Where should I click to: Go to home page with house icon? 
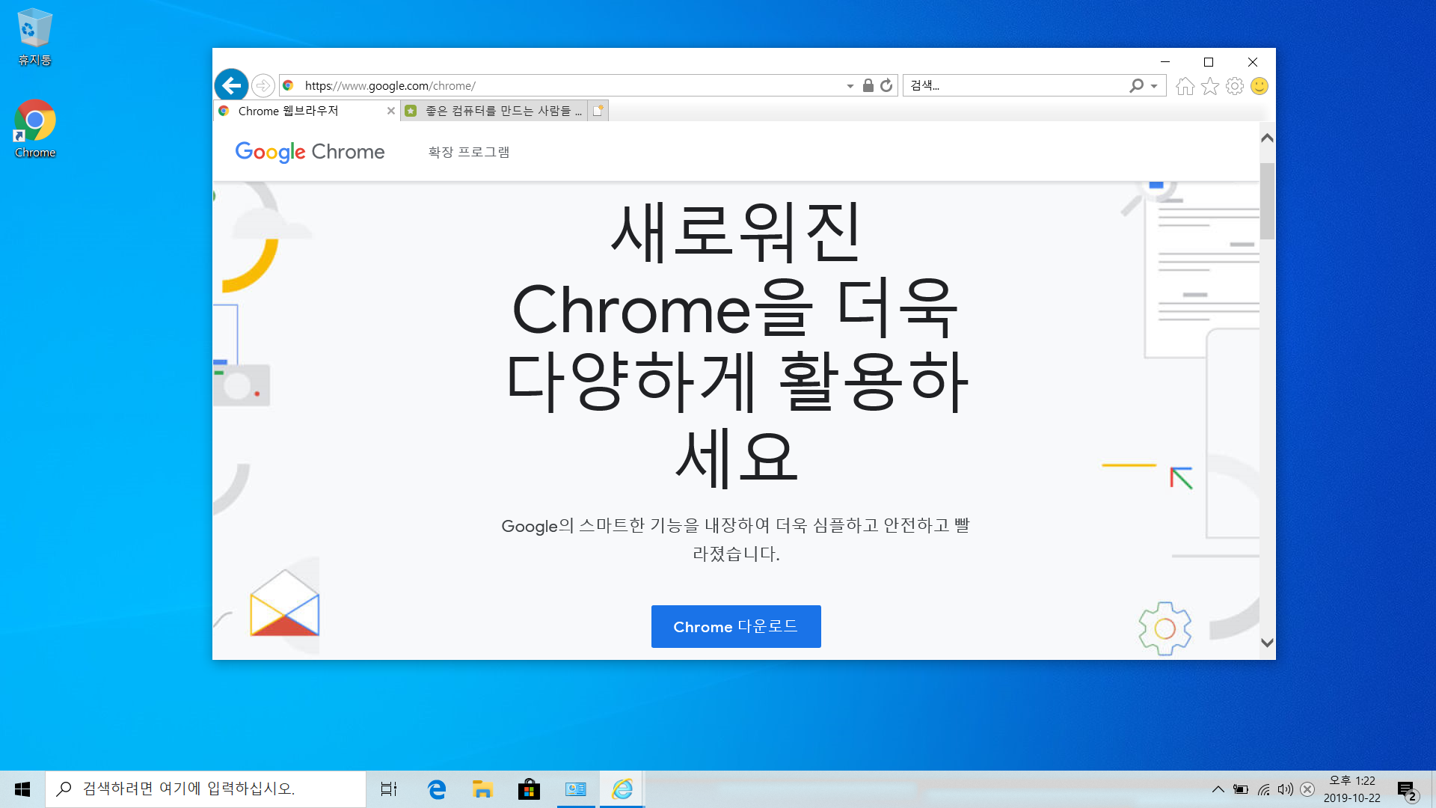point(1185,86)
